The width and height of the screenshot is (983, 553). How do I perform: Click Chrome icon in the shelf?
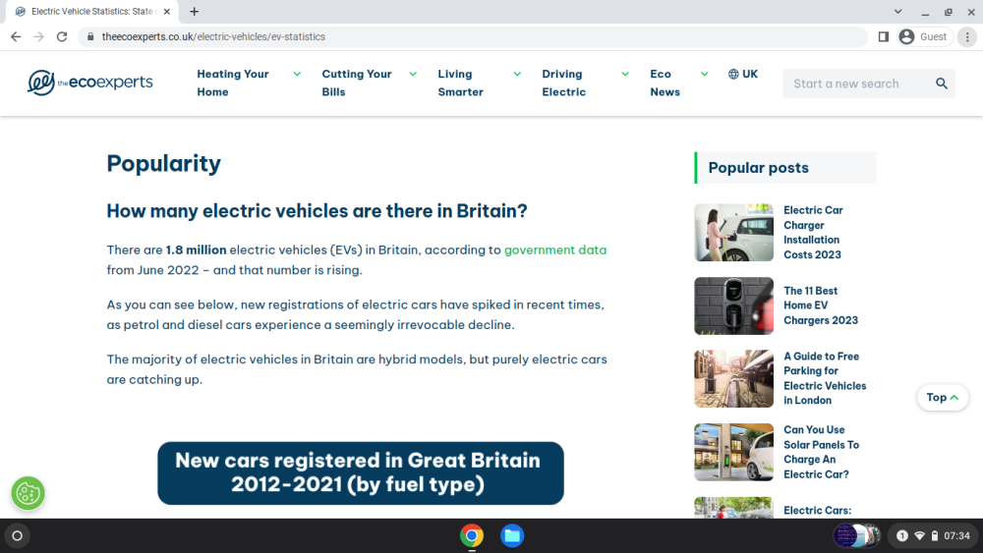[472, 535]
